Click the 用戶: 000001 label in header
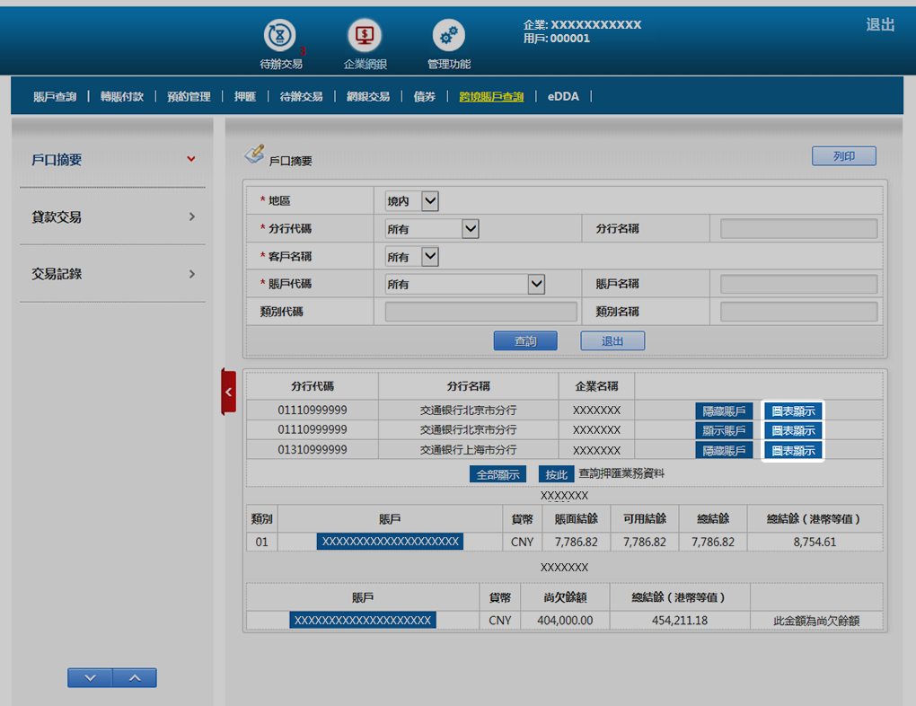 click(x=557, y=39)
